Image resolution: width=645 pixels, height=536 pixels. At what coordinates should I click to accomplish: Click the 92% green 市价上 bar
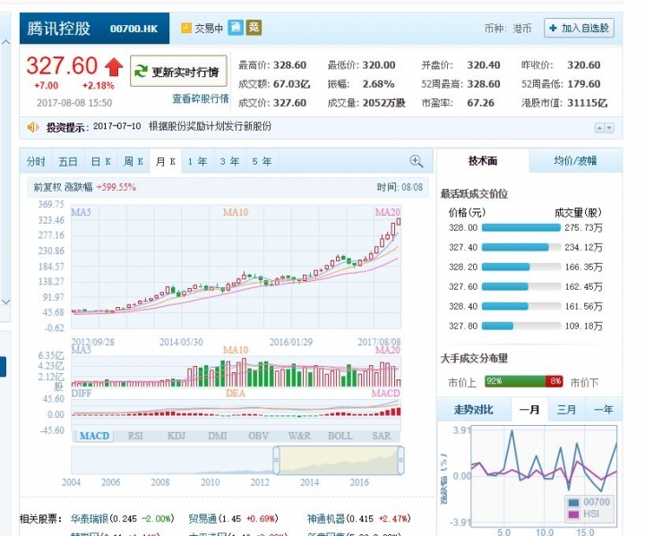[x=515, y=381]
